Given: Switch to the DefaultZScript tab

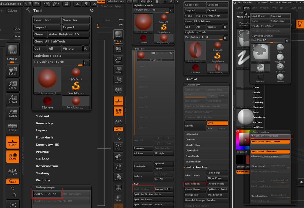Looking at the screenshot, I should tap(116, 1).
